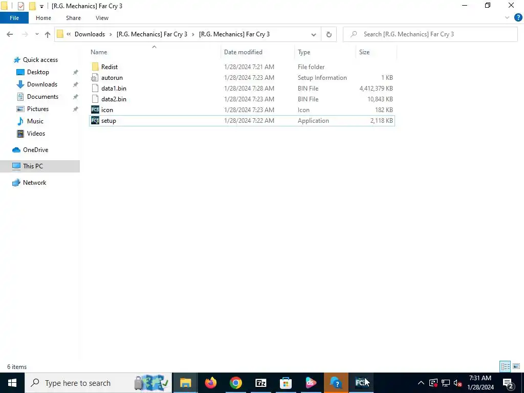This screenshot has width=524, height=393.
Task: Click the taskbar search box
Action: [98, 383]
